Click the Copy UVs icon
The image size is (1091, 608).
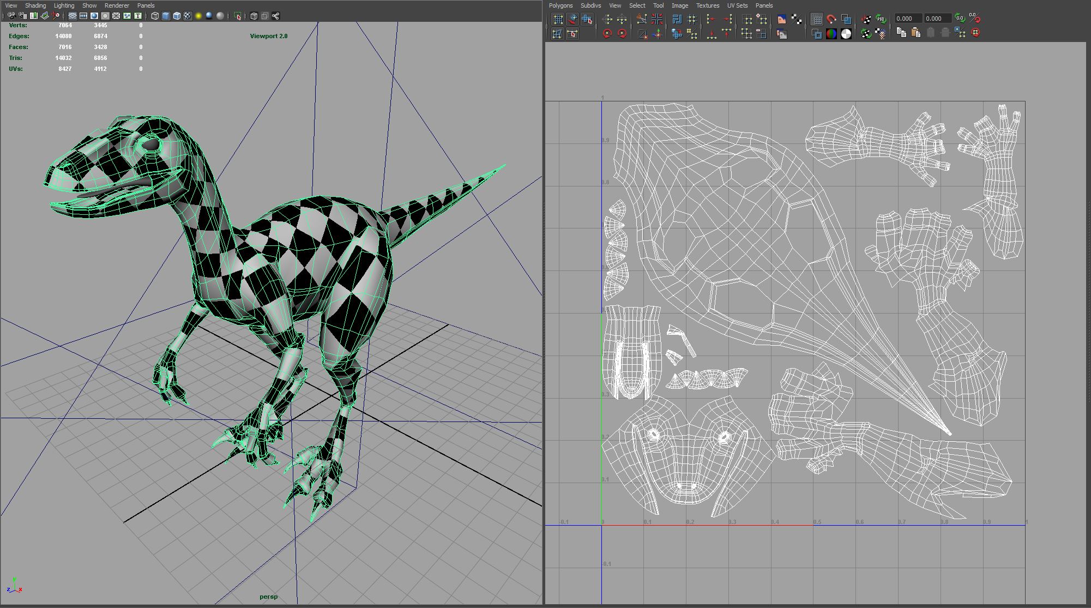pyautogui.click(x=901, y=33)
